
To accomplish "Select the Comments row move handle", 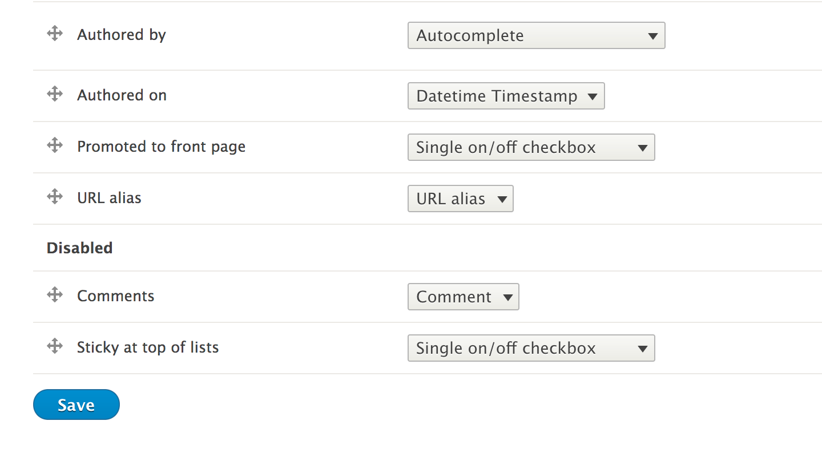I will [55, 295].
